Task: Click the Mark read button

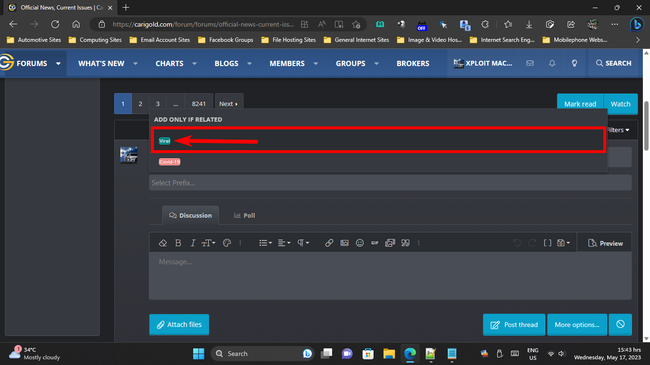Action: click(x=580, y=104)
